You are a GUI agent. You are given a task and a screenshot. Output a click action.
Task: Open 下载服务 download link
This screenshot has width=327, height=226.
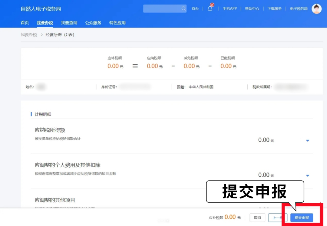coord(274,9)
